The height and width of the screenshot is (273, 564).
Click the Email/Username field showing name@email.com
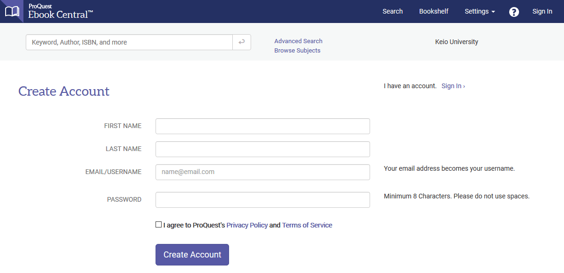tap(262, 172)
